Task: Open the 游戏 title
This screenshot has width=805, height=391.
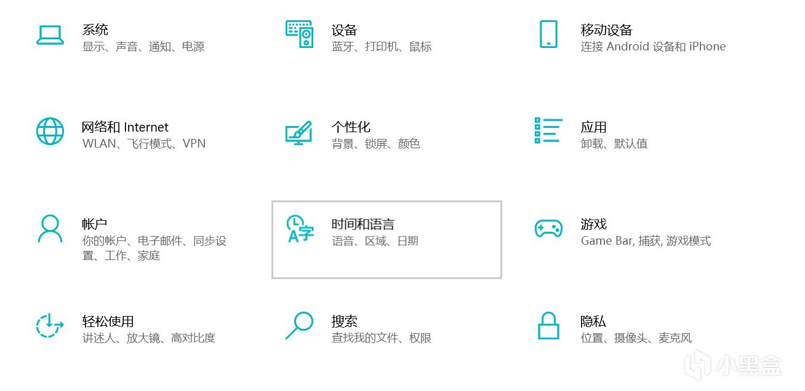Action: 594,224
